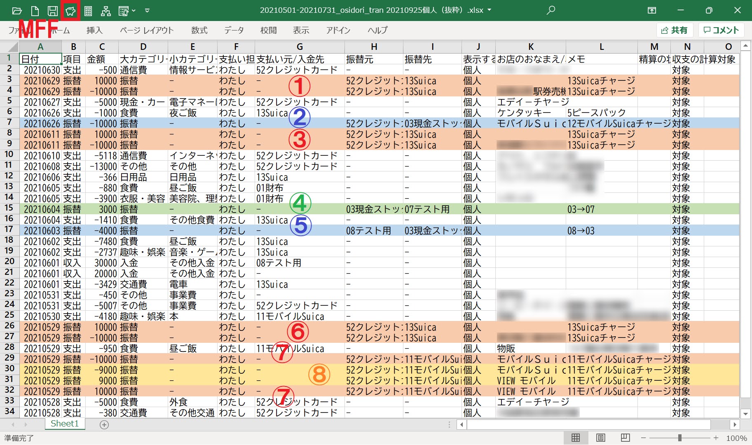
Task: Click horizontal scrollbar right arrow
Action: coord(735,424)
